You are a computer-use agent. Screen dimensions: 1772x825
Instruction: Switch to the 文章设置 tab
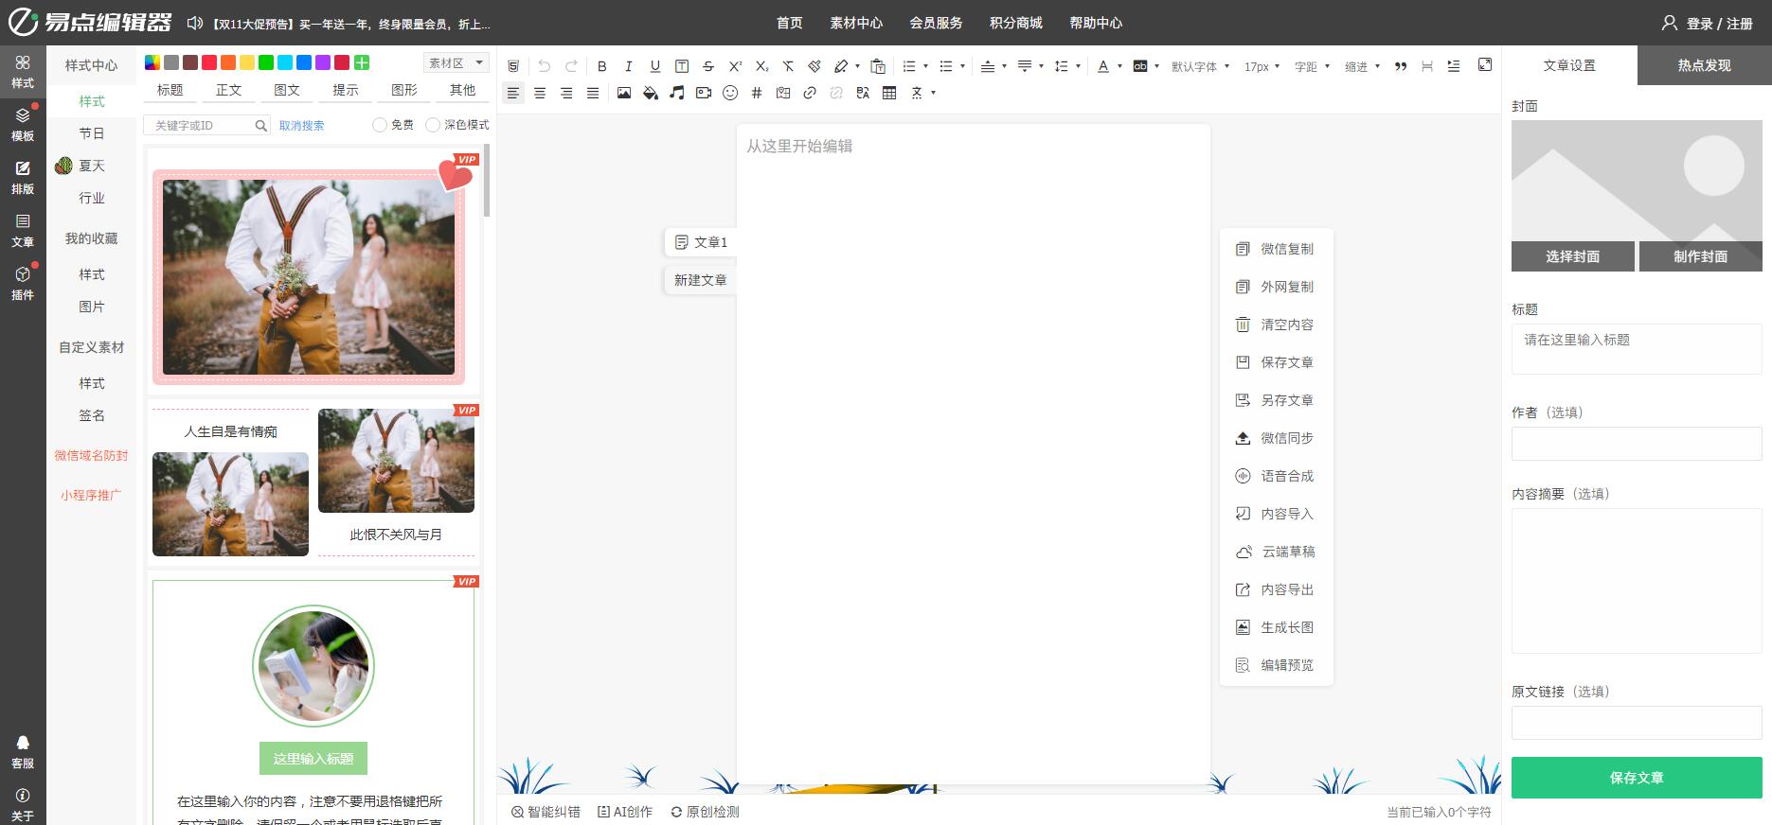point(1569,65)
